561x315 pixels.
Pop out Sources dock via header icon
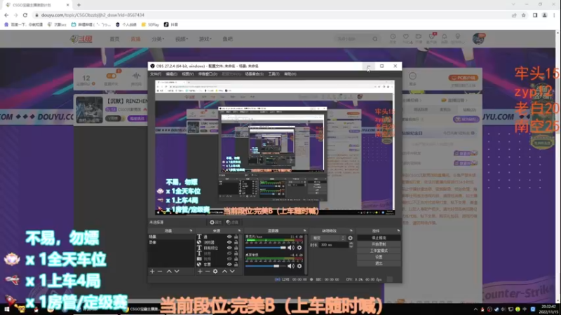239,231
